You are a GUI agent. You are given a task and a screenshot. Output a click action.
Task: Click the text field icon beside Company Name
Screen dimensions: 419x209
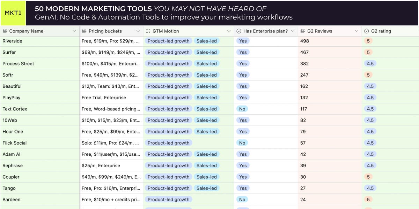pos(5,31)
